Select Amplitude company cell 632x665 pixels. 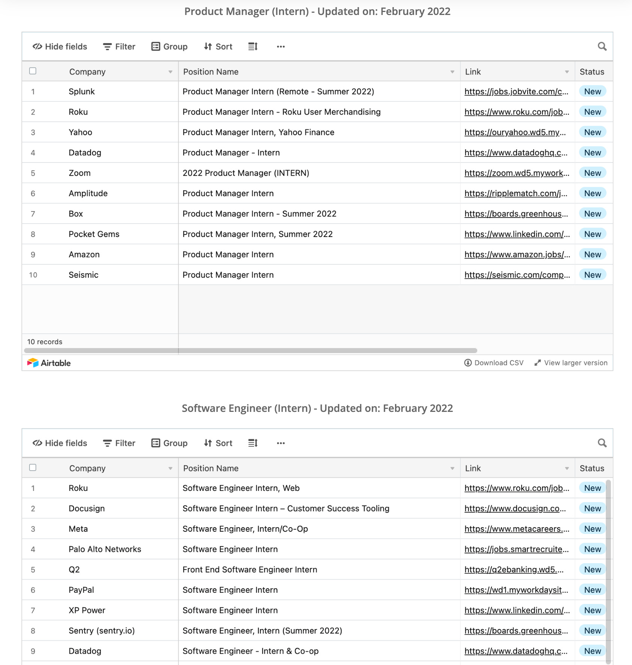100,194
